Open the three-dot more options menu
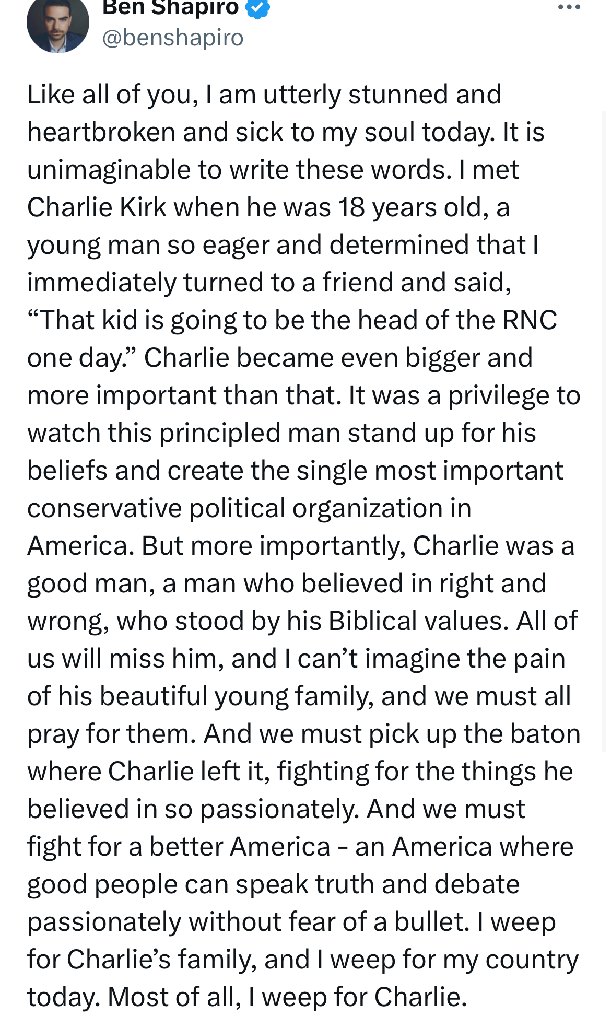The width and height of the screenshot is (611, 1016). 569,7
